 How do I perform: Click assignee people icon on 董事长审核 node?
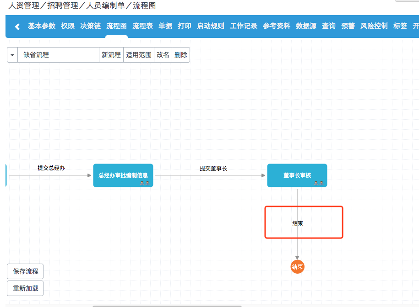tap(319, 183)
